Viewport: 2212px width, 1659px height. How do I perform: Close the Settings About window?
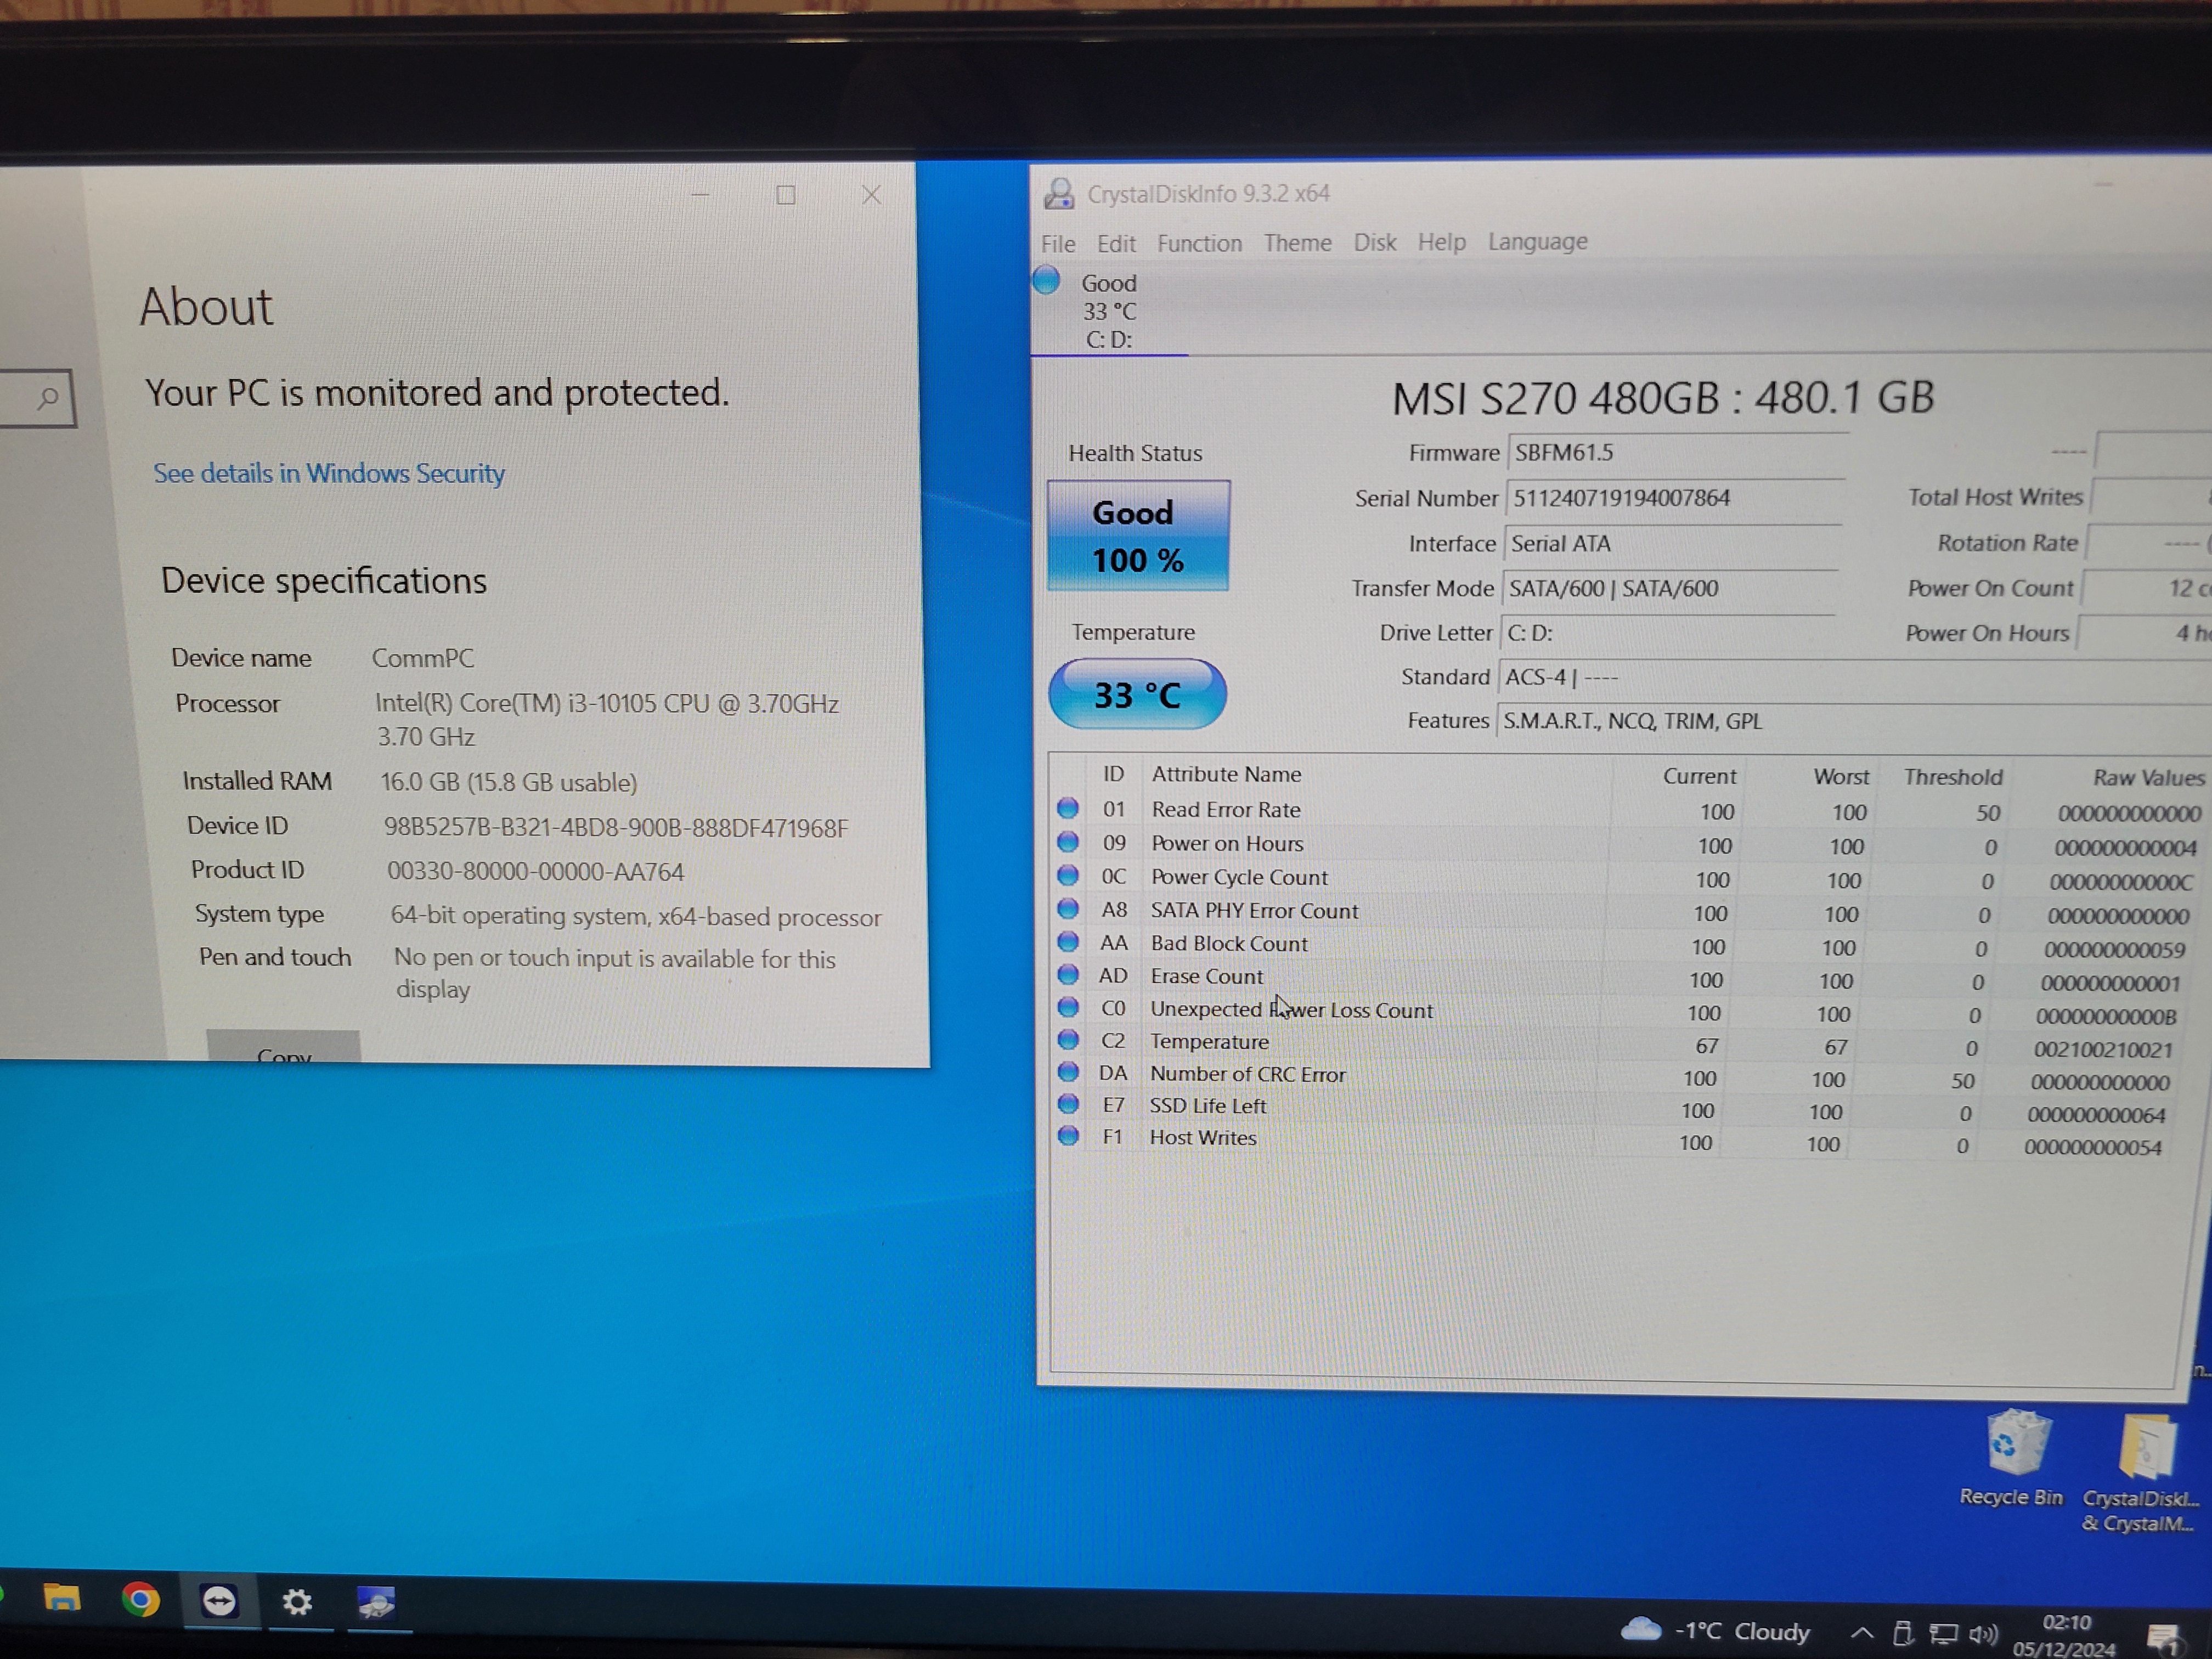click(x=872, y=195)
